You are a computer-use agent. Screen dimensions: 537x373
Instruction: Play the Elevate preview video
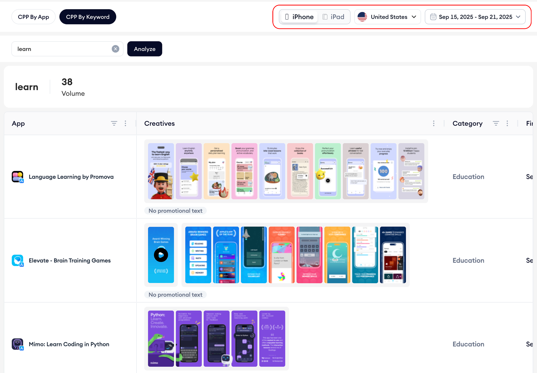(161, 255)
